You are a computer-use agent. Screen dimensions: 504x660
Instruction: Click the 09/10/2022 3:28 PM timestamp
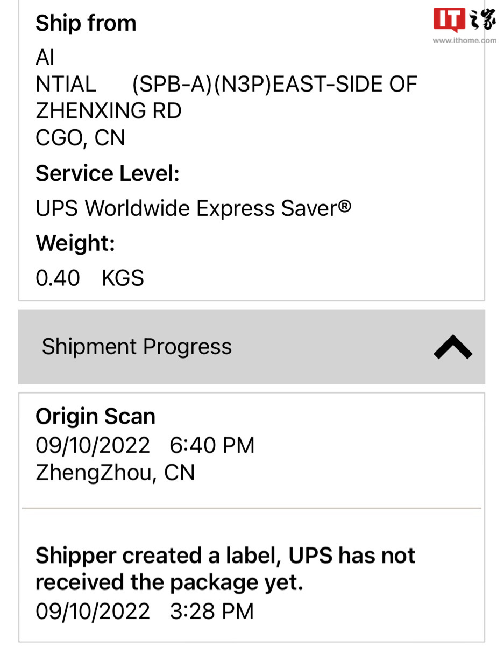144,612
